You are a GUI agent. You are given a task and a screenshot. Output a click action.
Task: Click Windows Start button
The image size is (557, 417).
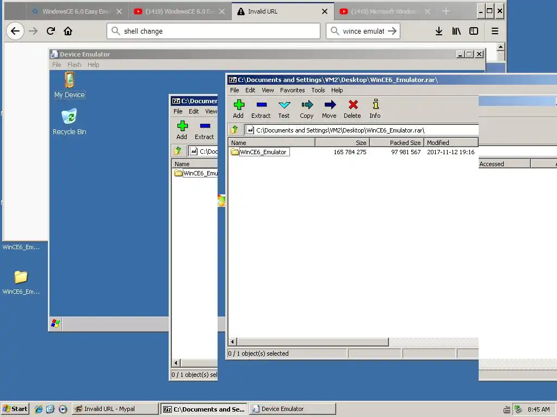[15, 409]
